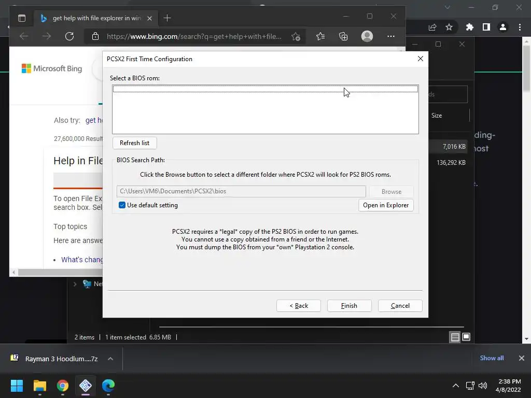Open the Windows Start menu
Viewport: 531px width, 398px height.
point(17,386)
